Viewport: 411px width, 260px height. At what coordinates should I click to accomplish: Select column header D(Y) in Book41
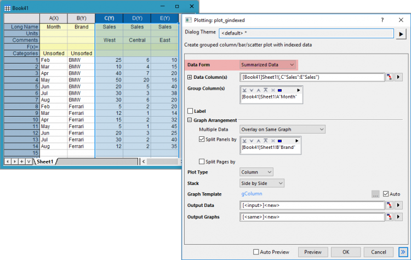click(137, 18)
